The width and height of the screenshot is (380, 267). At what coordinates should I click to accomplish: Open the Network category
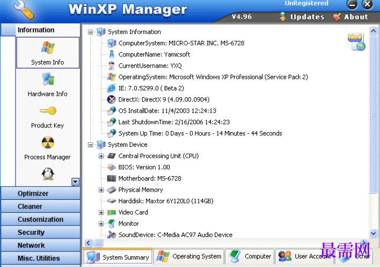tap(40, 245)
